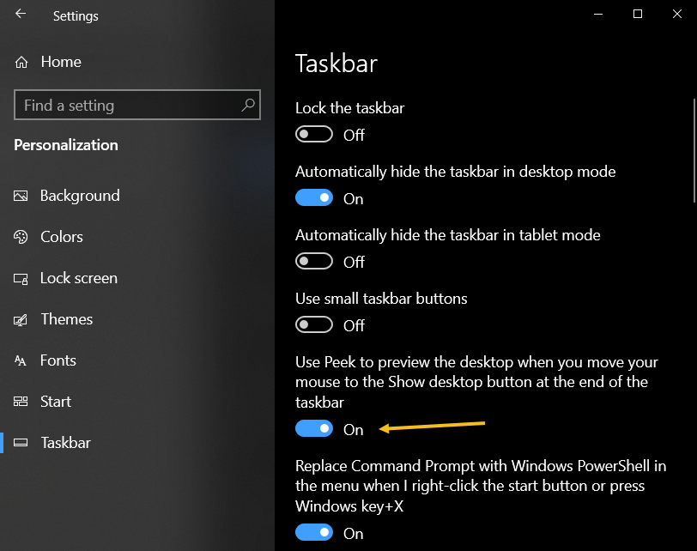This screenshot has height=551, width=697.
Task: Select the Taskbar icon in the sidebar
Action: pyautogui.click(x=21, y=443)
